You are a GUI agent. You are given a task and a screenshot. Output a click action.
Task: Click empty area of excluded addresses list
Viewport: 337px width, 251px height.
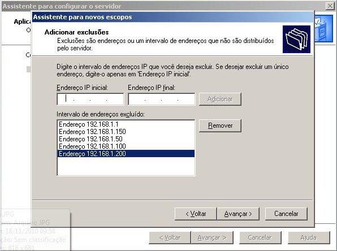pyautogui.click(x=126, y=166)
